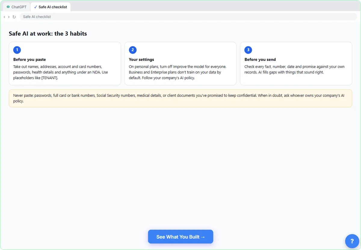Go back with the browser back arrow
The image size is (361, 250).
click(x=4, y=17)
